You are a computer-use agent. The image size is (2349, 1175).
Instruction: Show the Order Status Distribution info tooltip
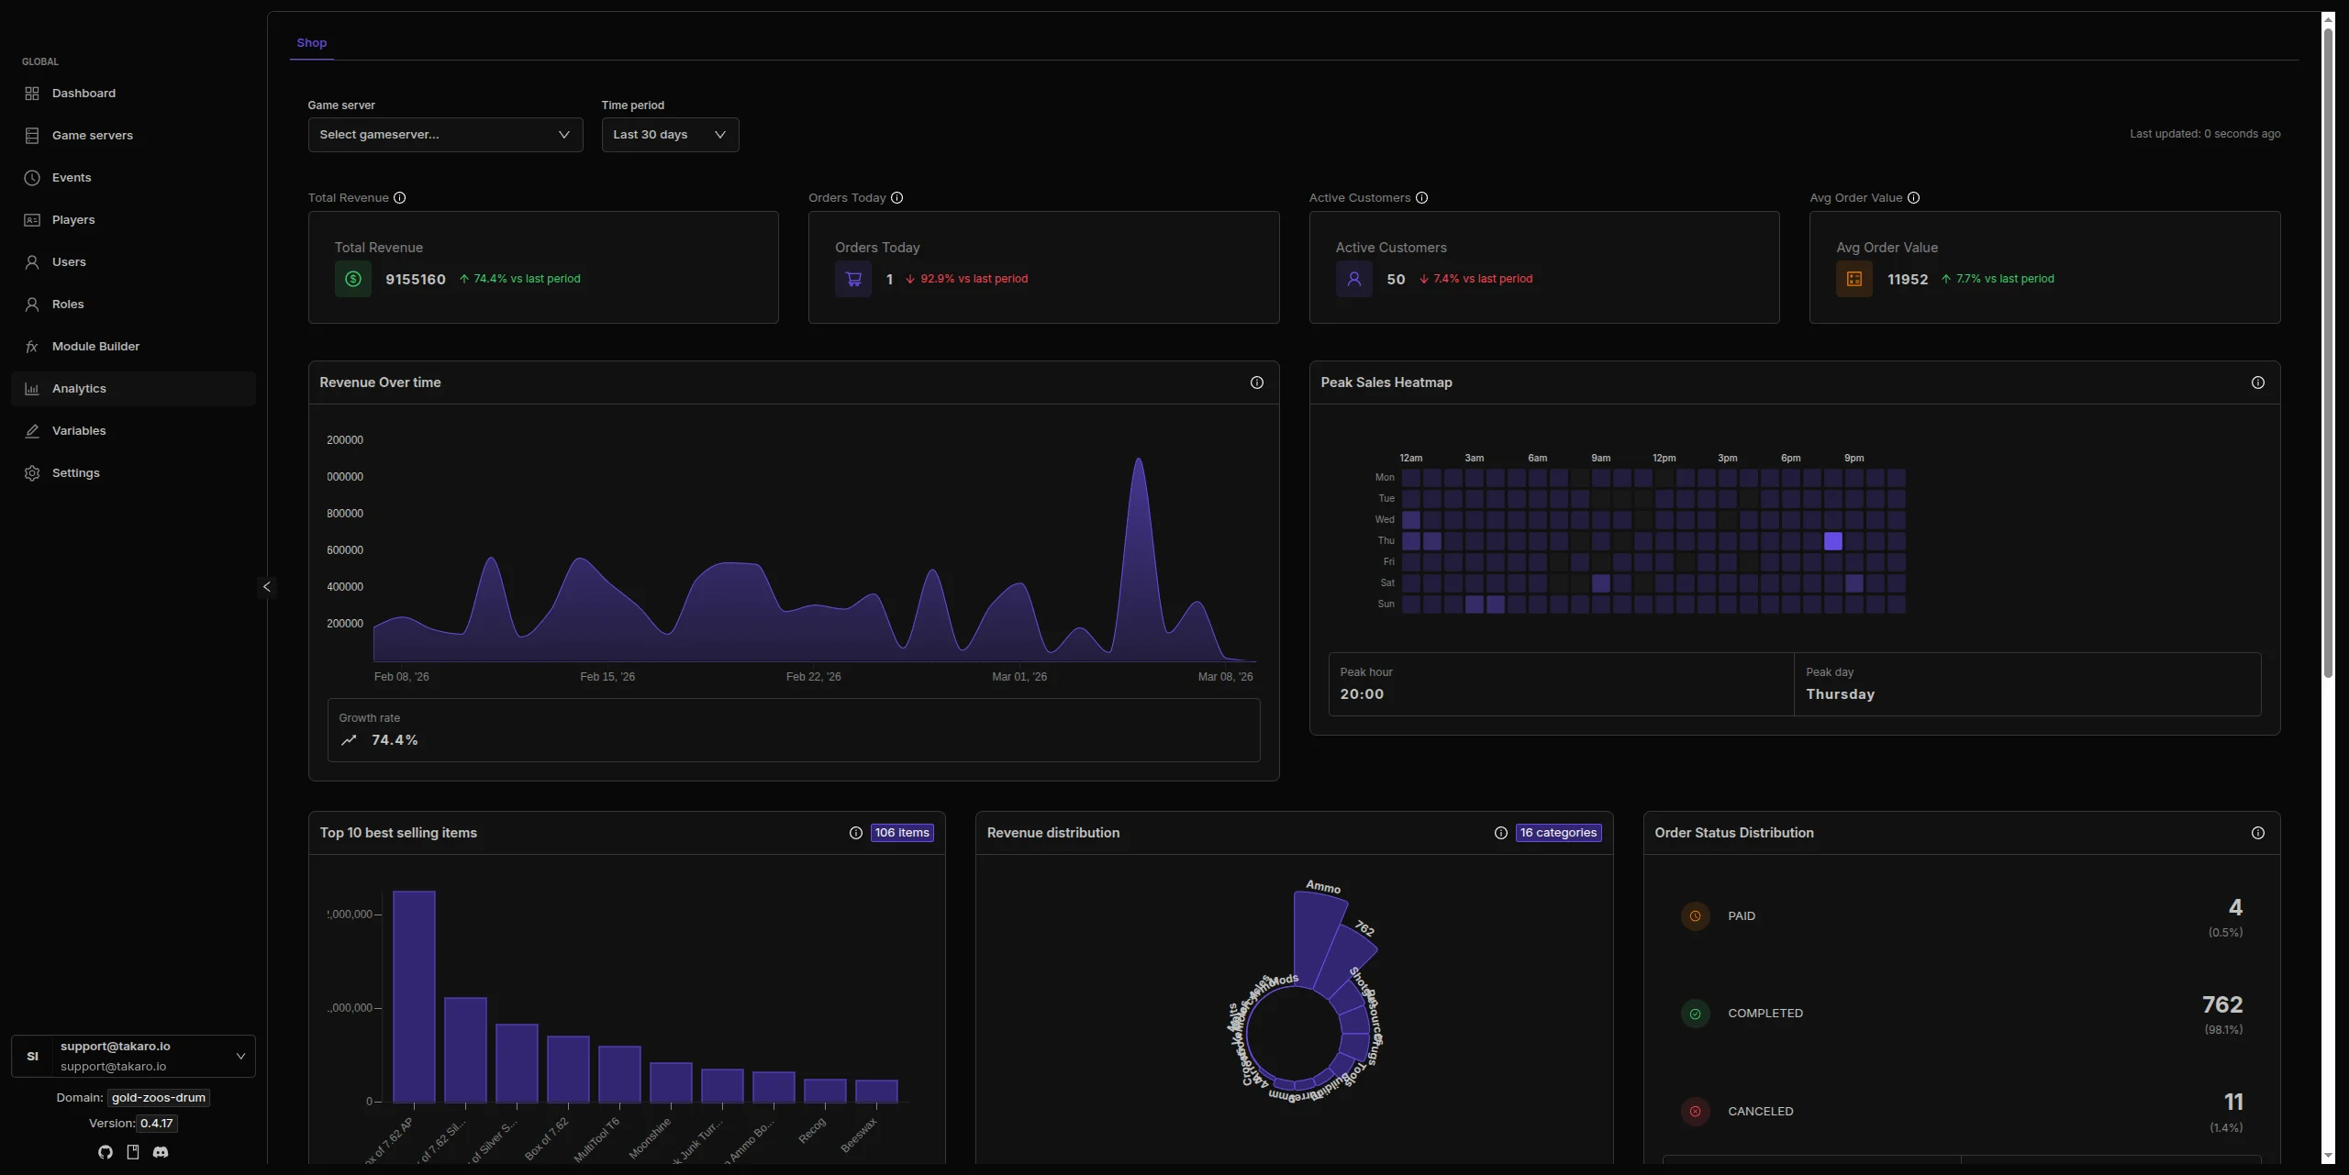2257,833
